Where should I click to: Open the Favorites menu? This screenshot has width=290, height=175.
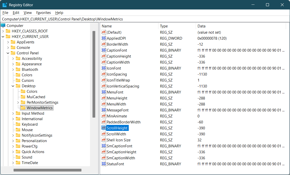43,13
